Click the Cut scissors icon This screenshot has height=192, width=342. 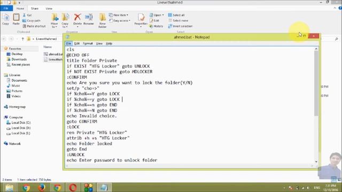[24, 15]
